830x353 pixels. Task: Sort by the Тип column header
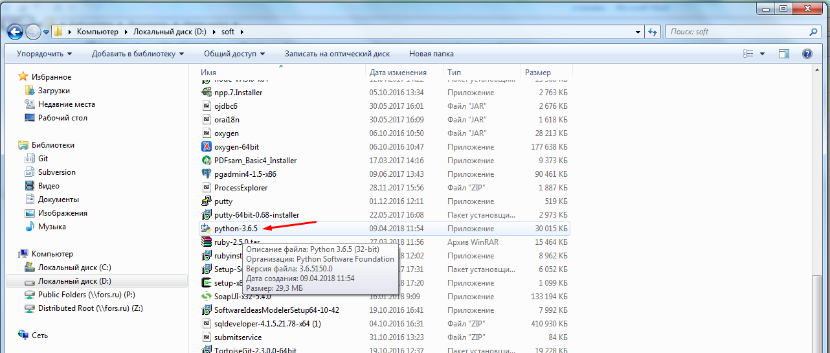pos(482,73)
